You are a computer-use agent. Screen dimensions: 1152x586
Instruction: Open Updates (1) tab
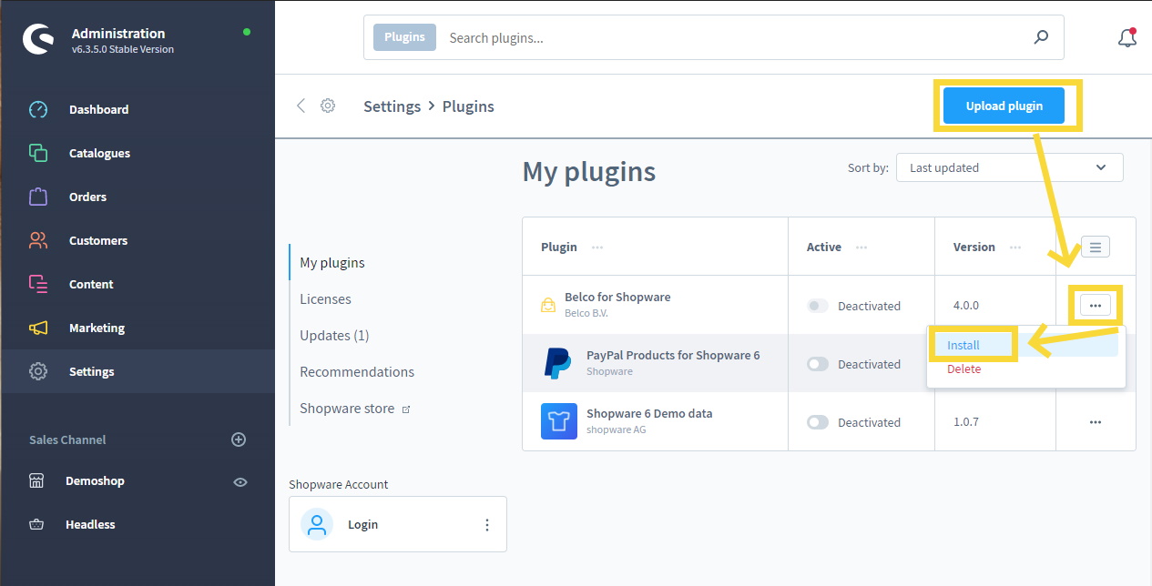[334, 336]
